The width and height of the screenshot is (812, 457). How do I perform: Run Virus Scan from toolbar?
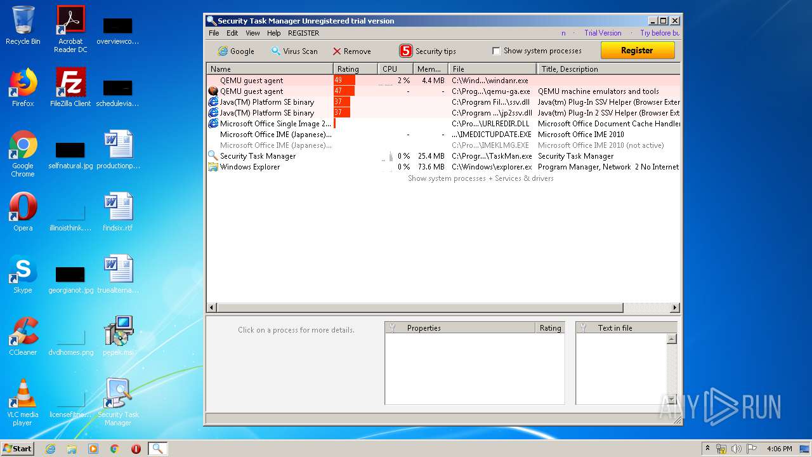click(294, 51)
